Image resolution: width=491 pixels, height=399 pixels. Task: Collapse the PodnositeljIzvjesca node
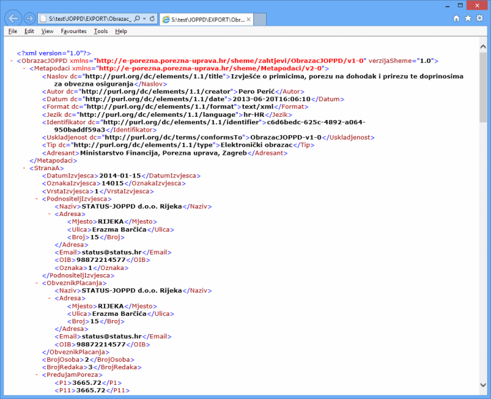click(x=36, y=198)
